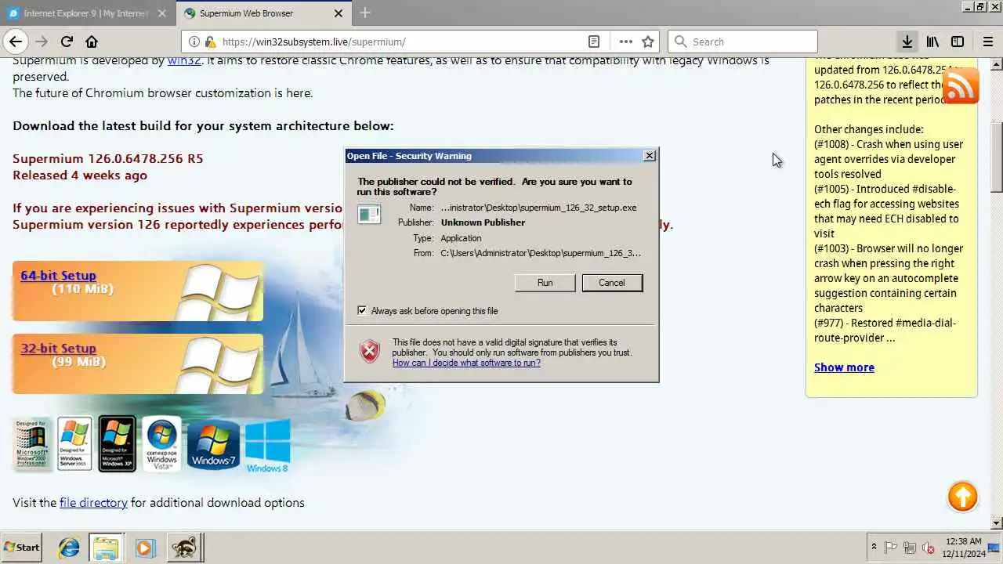Click the orange RSS feed icon

[961, 85]
